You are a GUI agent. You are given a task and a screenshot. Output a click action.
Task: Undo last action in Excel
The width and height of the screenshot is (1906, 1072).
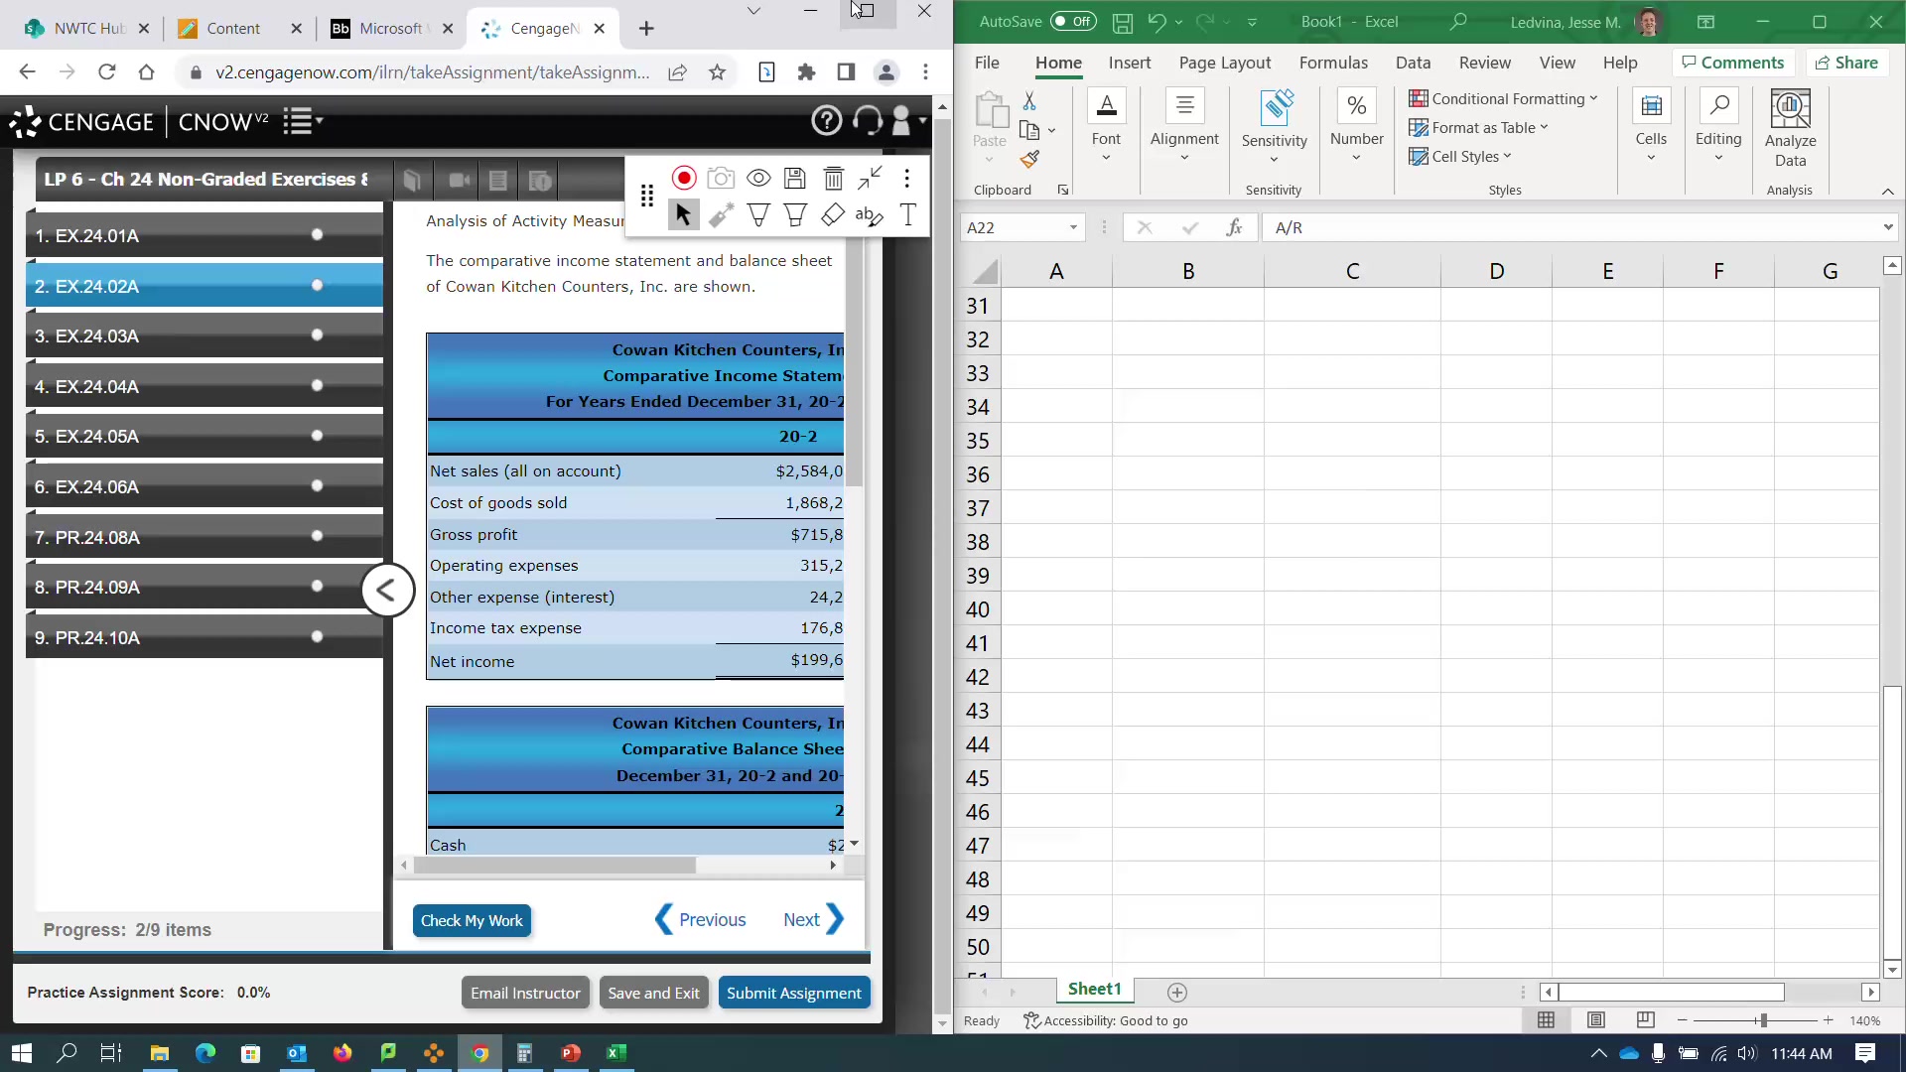[1157, 22]
